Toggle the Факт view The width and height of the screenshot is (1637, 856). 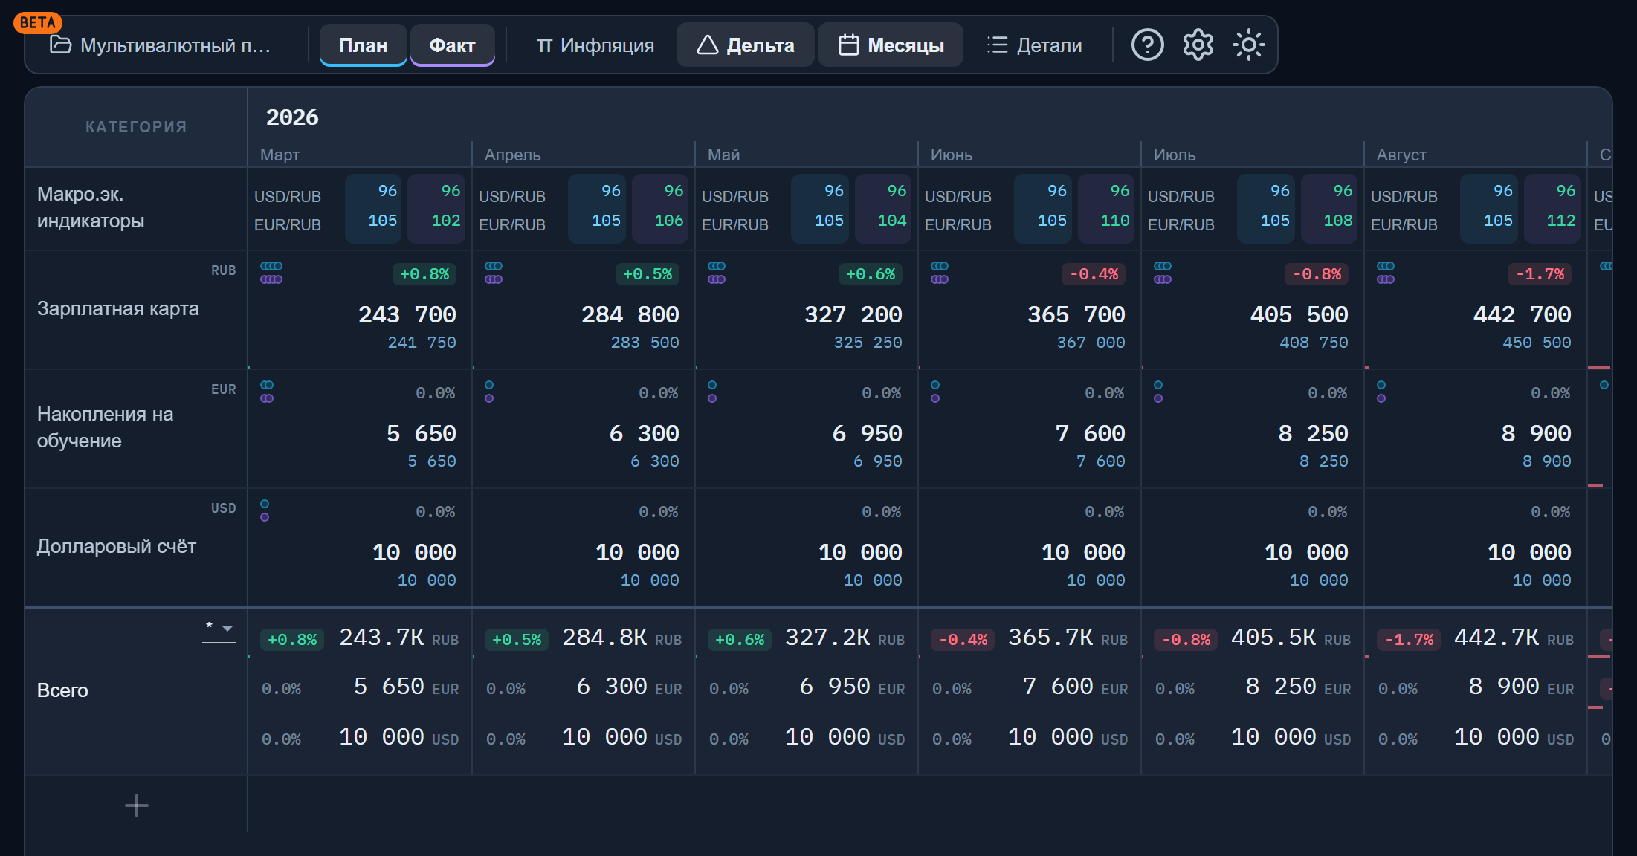click(452, 45)
